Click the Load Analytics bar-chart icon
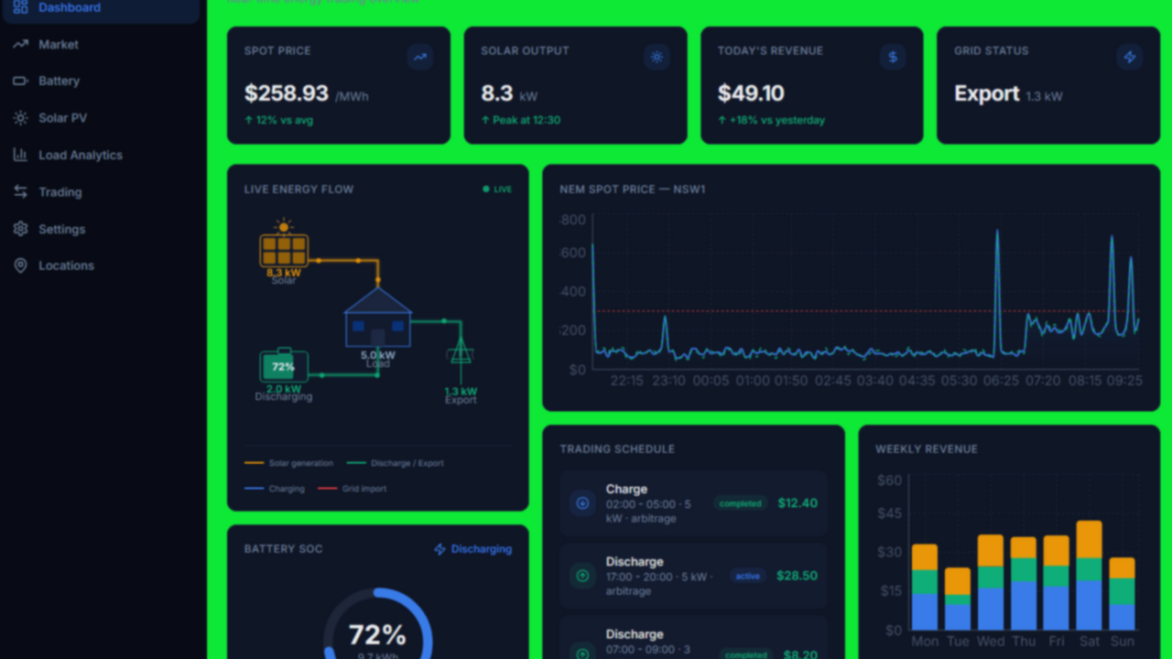 pyautogui.click(x=20, y=155)
